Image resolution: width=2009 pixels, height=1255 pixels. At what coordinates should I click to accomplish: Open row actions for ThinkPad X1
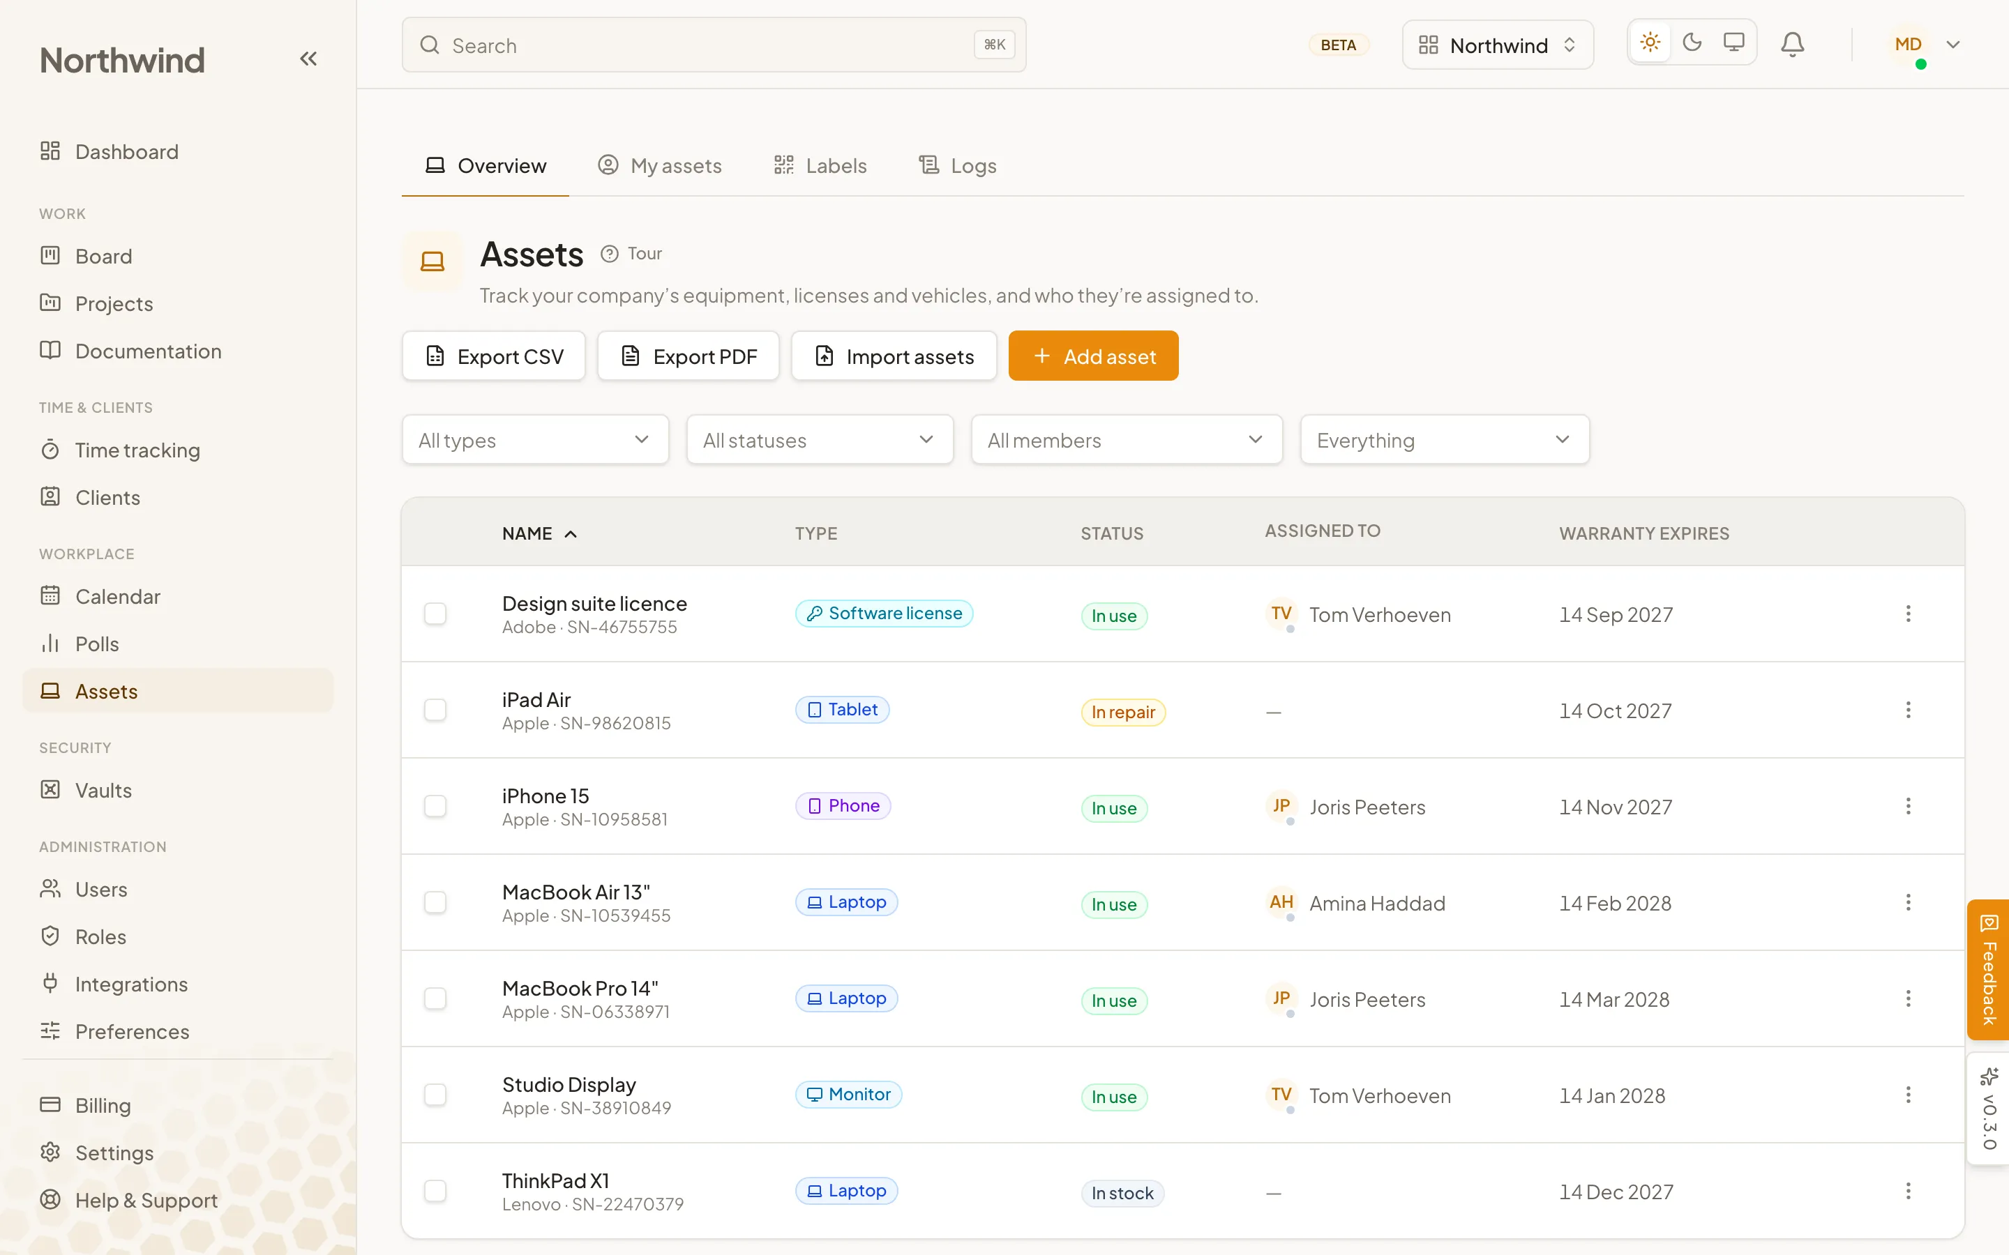pos(1909,1191)
